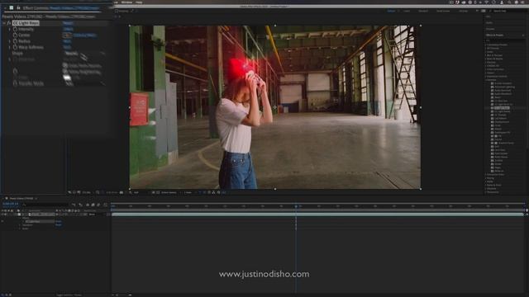
Task: Switch to the Small Screen workspace
Action: point(443,11)
